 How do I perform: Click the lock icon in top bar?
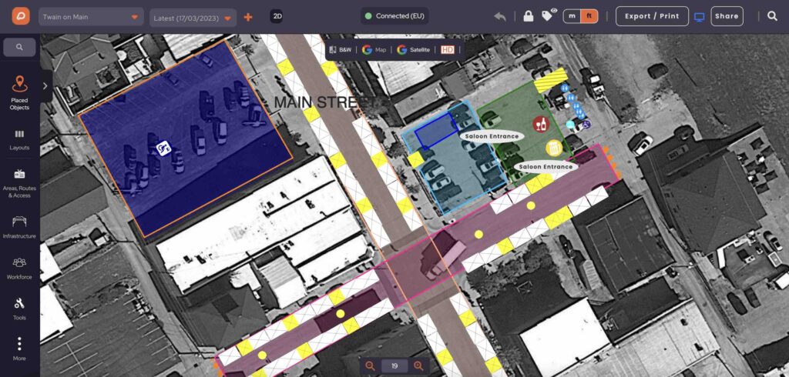click(x=528, y=16)
